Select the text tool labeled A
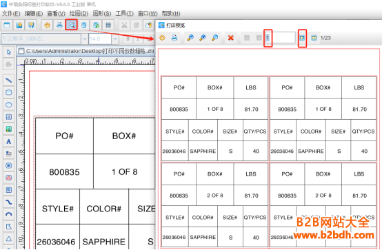 coord(8,141)
